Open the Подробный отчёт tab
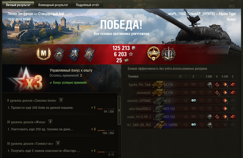The width and height of the screenshot is (243, 158). pyautogui.click(x=87, y=5)
